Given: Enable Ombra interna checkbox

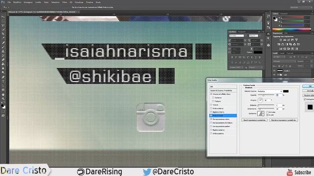Looking at the screenshot, I should 211,109.
